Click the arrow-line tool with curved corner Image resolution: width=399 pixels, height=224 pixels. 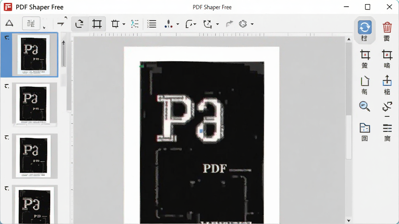62,23
